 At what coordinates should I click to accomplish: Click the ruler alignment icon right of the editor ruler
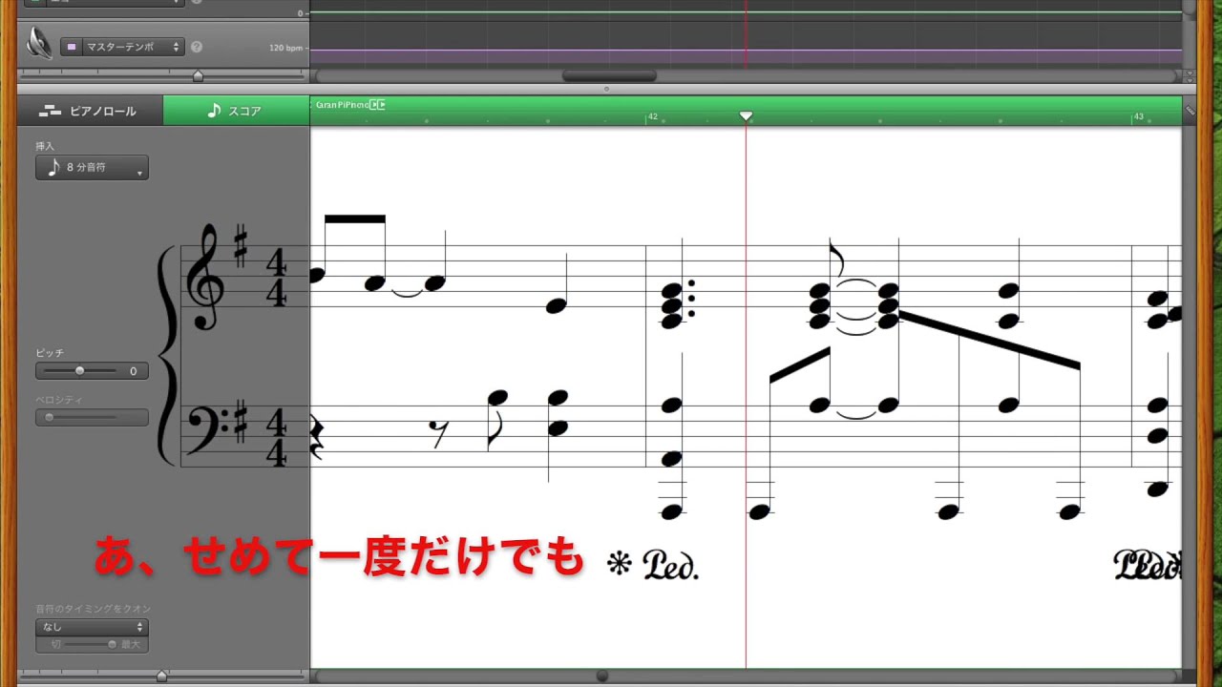pos(1190,111)
